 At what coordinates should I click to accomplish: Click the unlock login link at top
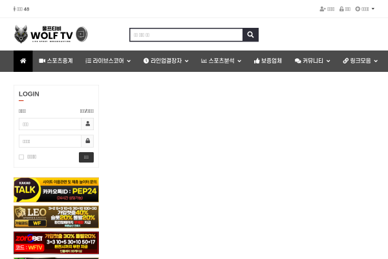(x=345, y=9)
